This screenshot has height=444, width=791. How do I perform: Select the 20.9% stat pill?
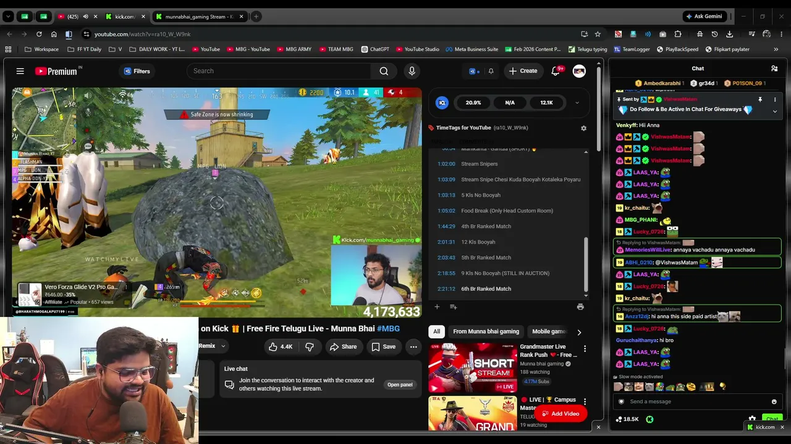473,103
